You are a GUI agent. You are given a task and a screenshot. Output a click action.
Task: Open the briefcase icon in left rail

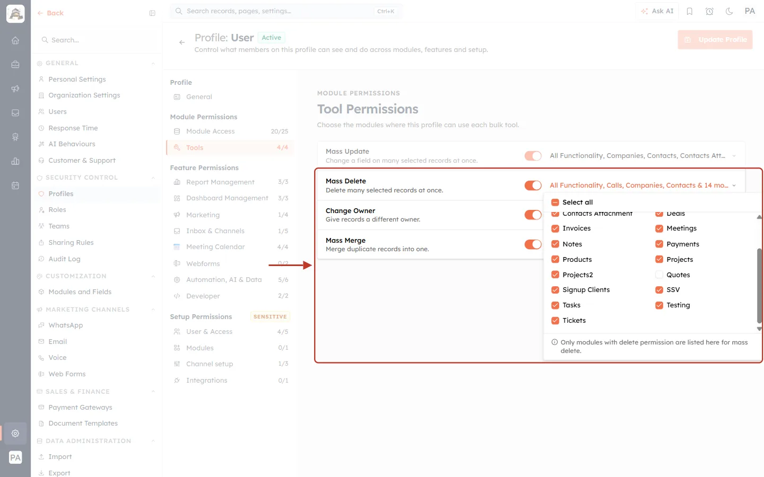pos(15,65)
